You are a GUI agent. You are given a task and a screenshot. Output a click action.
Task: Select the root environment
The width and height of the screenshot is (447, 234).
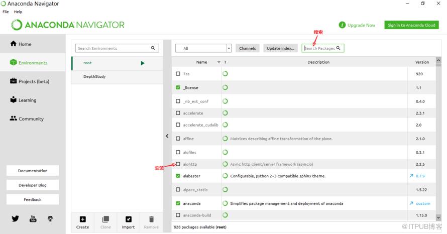[x=117, y=63]
